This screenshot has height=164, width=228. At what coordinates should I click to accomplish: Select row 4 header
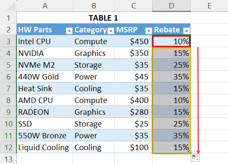(8, 53)
